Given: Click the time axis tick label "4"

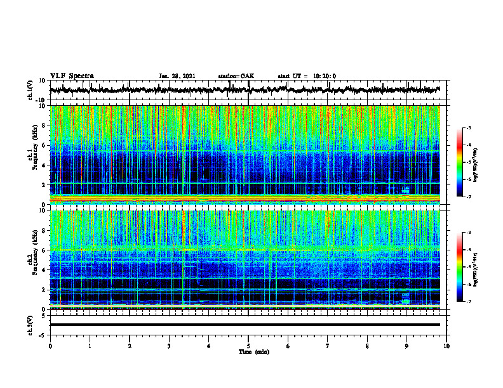Looking at the screenshot, I should [x=209, y=346].
